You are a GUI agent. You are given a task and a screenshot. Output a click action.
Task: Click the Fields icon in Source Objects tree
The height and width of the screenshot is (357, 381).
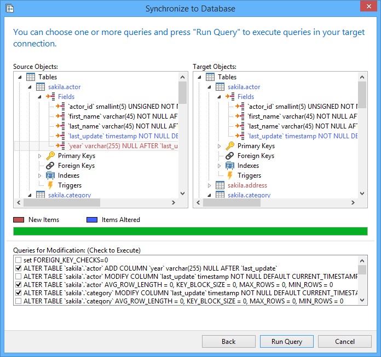pyautogui.click(x=50, y=97)
